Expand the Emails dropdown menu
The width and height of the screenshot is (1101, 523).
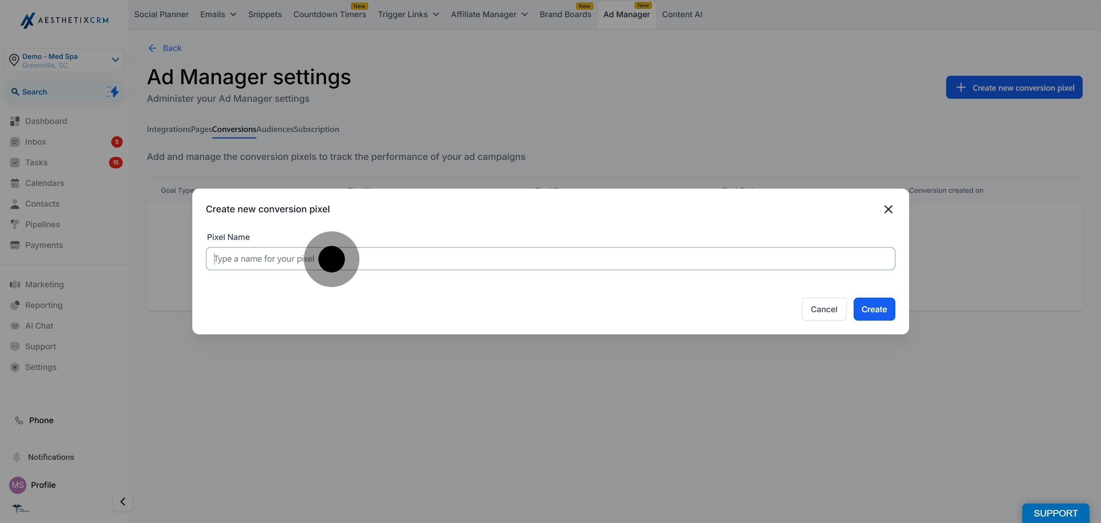(218, 15)
